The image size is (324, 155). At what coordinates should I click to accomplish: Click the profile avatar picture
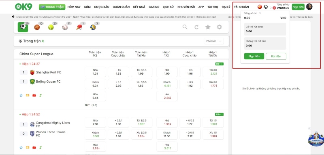click(x=309, y=6)
